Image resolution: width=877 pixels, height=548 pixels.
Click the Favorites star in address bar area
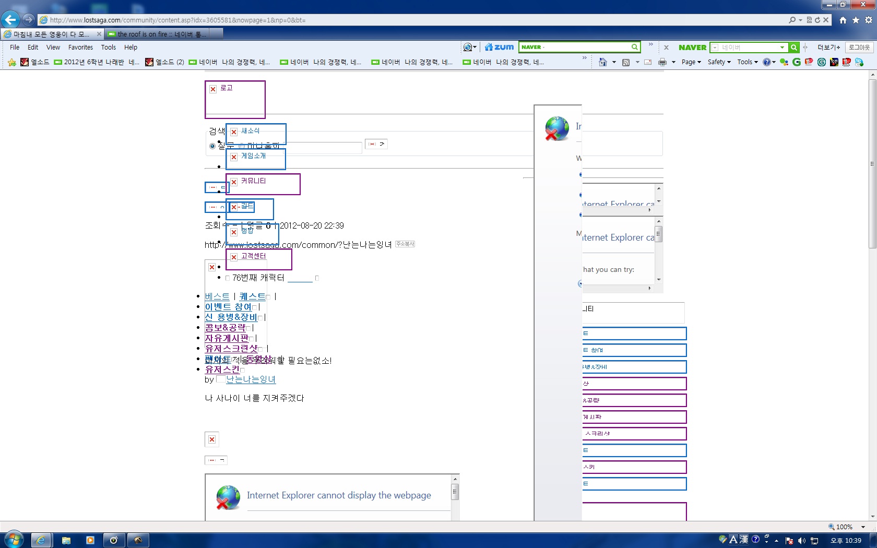point(856,20)
